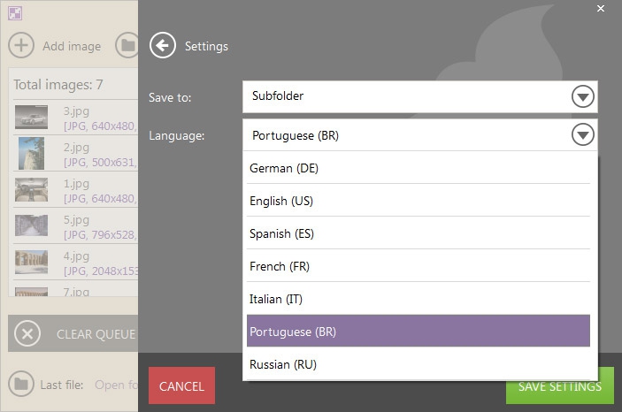Click the folder icon beside Add image
This screenshot has width=622, height=412.
pyautogui.click(x=128, y=45)
